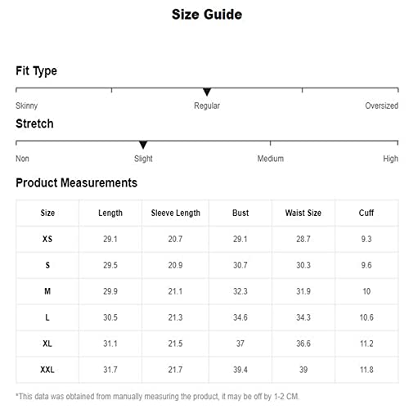Click the Waist Size column header
The height and width of the screenshot is (409, 409).
coord(303,213)
